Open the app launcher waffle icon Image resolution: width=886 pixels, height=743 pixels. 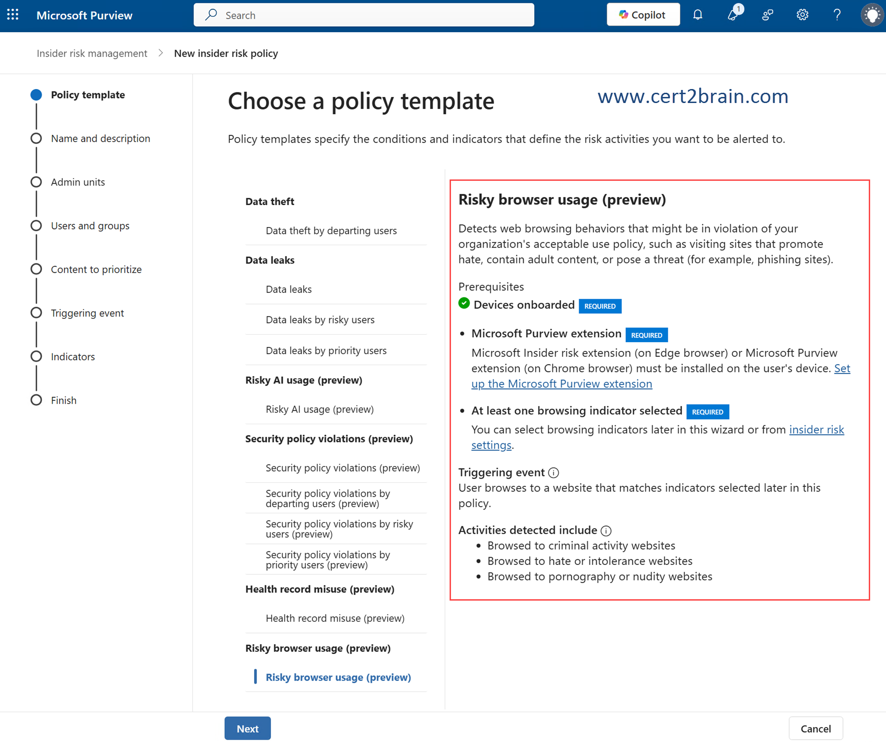pos(13,15)
